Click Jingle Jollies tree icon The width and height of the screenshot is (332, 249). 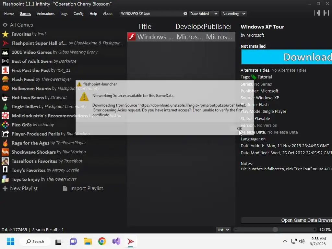(x=5, y=106)
